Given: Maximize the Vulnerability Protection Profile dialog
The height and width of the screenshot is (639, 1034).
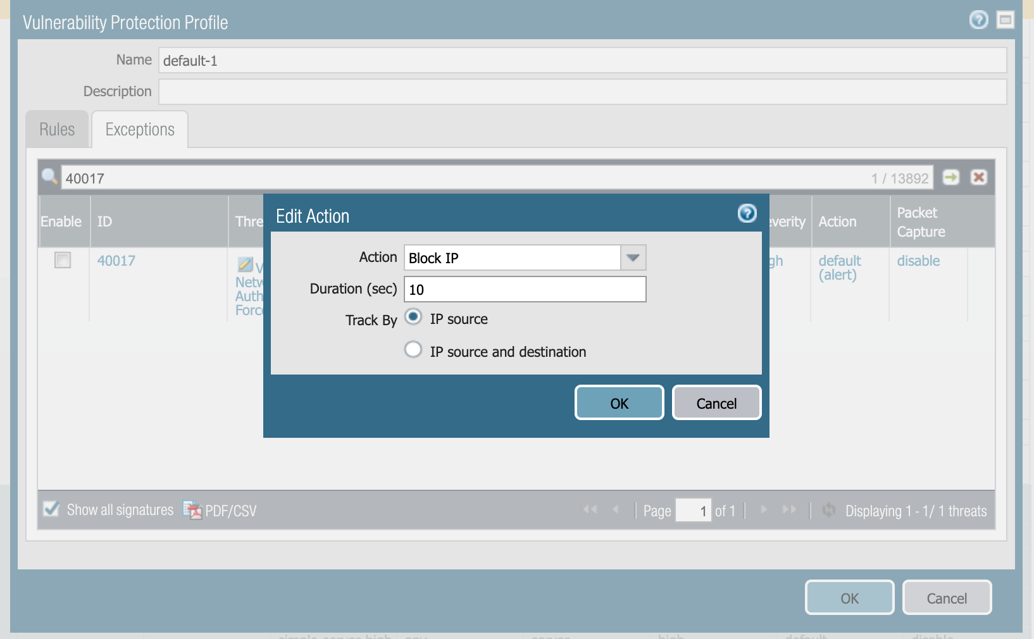Looking at the screenshot, I should coord(1005,20).
